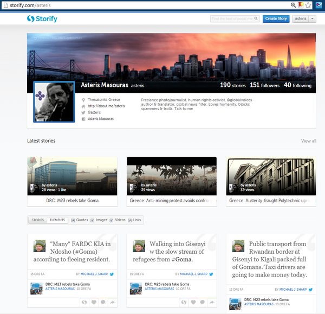Click the Walking into Gisenyi quote text
The height and width of the screenshot is (314, 325).
pyautogui.click(x=169, y=252)
